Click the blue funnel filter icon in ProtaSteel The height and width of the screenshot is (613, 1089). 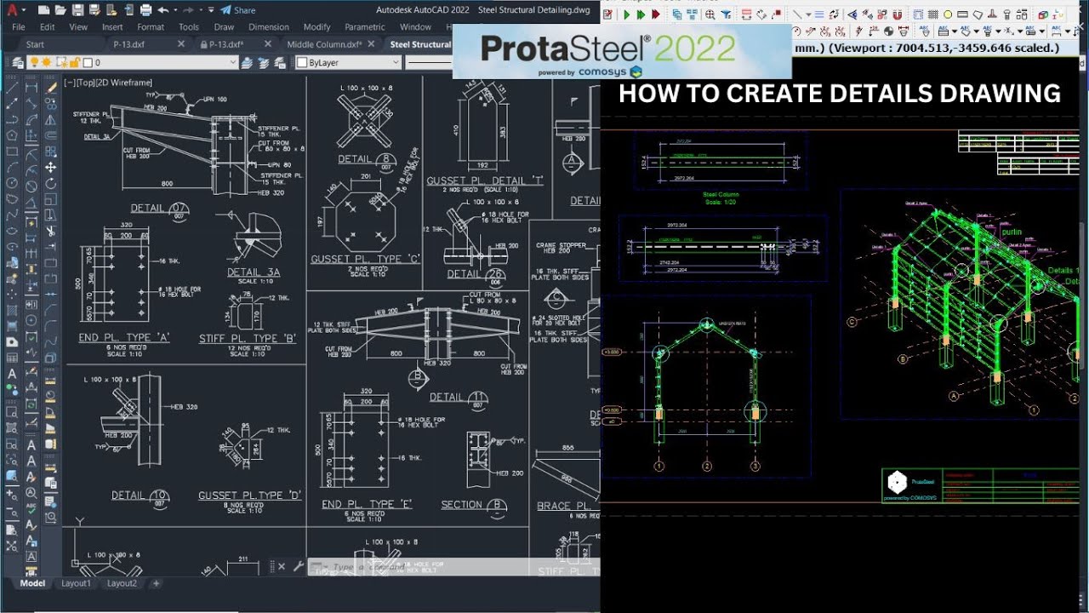[x=726, y=14]
